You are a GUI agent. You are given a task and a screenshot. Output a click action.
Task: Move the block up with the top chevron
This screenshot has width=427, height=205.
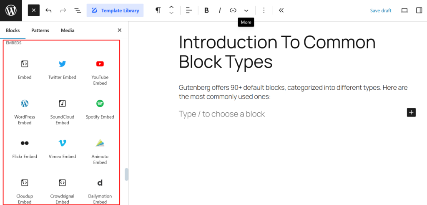pos(171,8)
